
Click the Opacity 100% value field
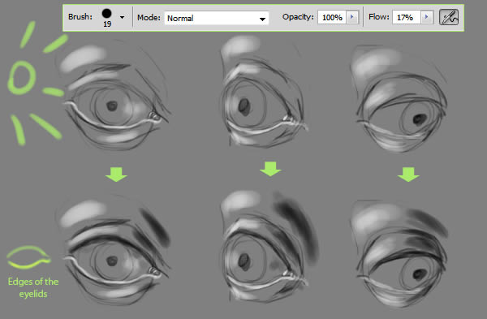tap(332, 17)
